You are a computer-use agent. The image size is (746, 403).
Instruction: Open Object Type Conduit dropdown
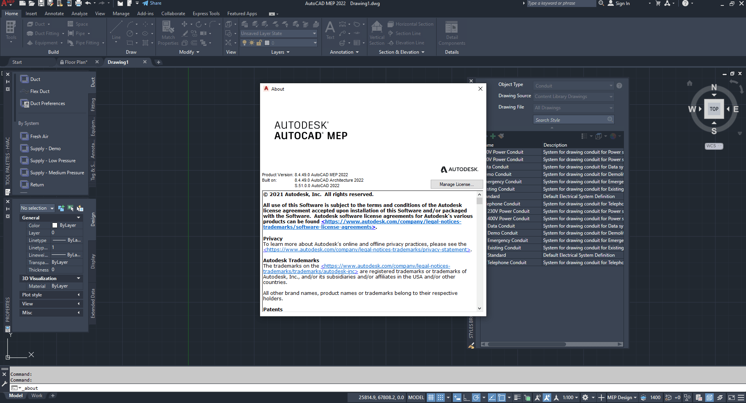click(574, 86)
